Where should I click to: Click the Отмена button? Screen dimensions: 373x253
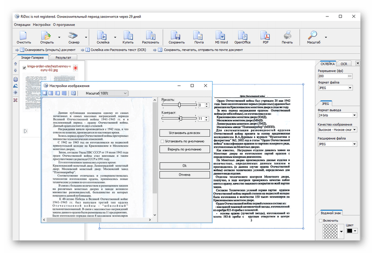click(185, 175)
